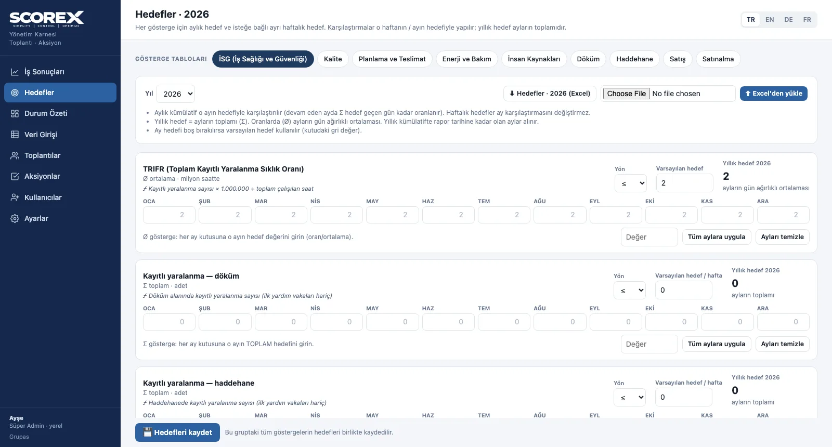This screenshot has height=447, width=832.
Task: Open Yön dropdown for Kayıtlı yaralanma — haddehane
Action: click(x=630, y=397)
